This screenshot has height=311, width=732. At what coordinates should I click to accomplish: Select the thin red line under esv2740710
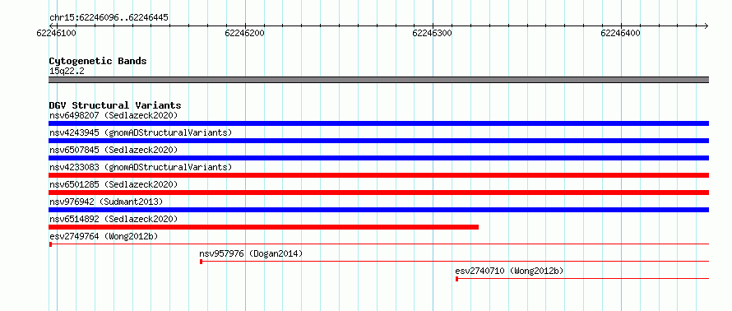pos(582,279)
